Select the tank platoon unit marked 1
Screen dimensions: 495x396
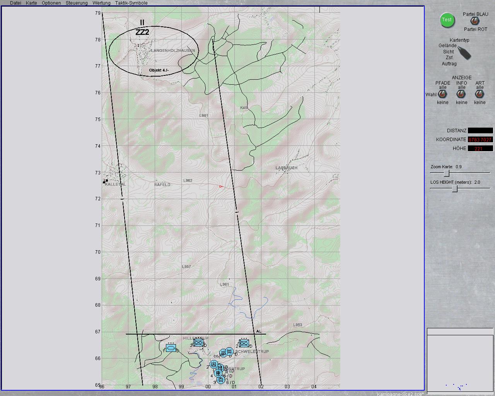coord(171,348)
